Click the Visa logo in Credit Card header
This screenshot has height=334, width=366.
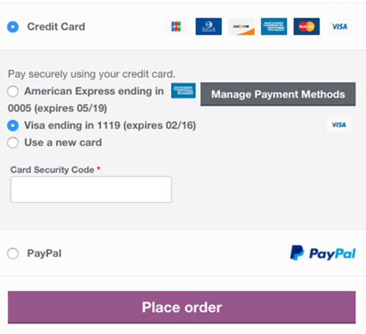pyautogui.click(x=339, y=27)
